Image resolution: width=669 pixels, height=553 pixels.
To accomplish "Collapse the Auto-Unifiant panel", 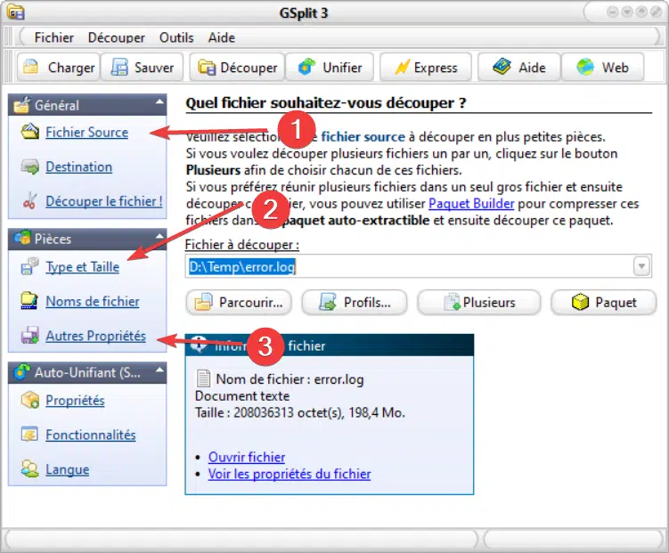I will point(159,370).
